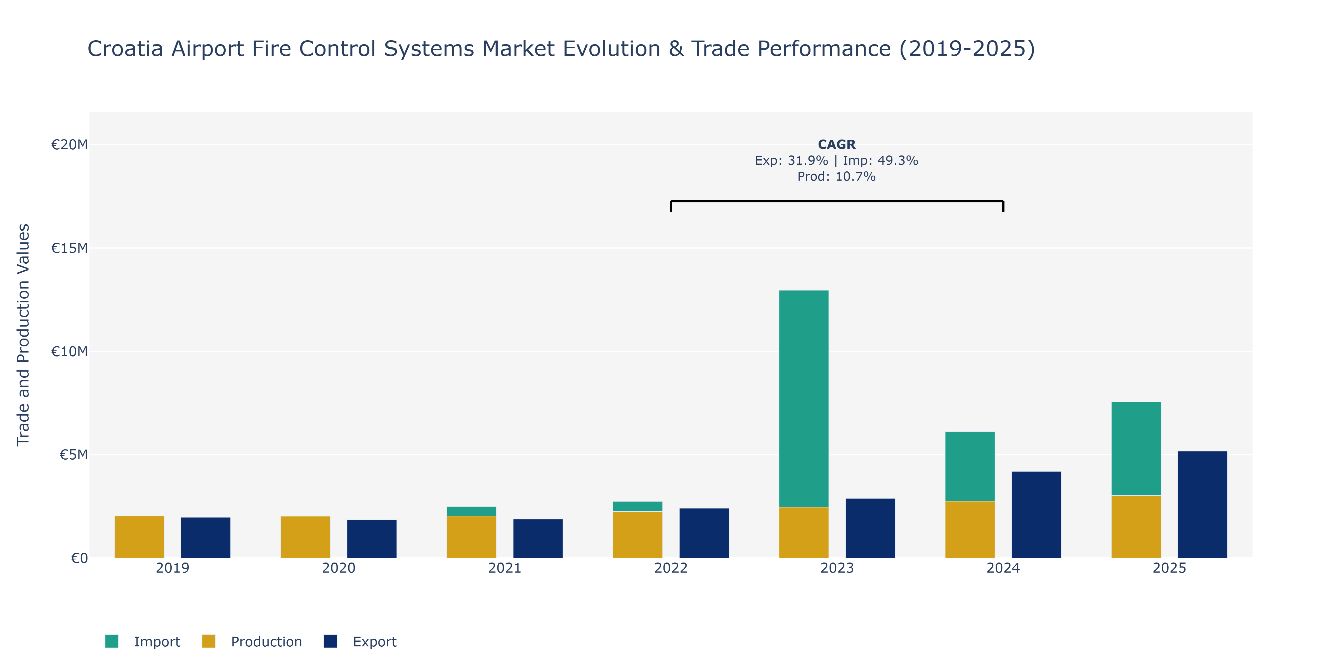This screenshot has height=671, width=1342.
Task: Click the y-axis title 'Trade and Production Values'
Action: pos(23,334)
